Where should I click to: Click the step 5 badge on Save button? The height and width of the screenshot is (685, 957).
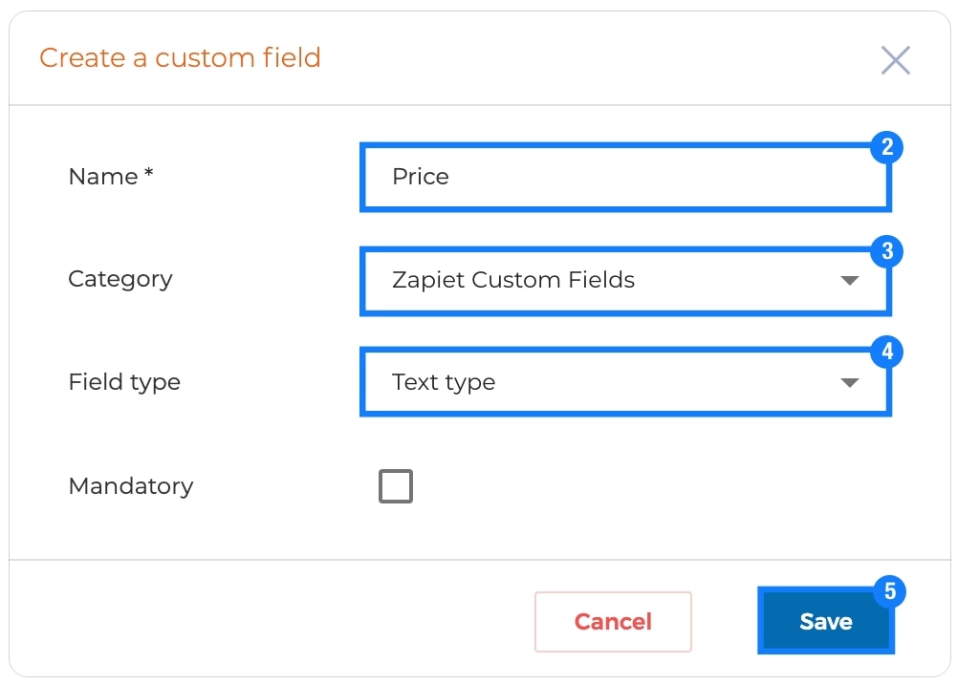pyautogui.click(x=890, y=591)
